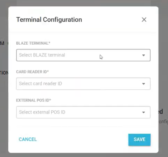
Task: Save the terminal configuration
Action: (139, 140)
